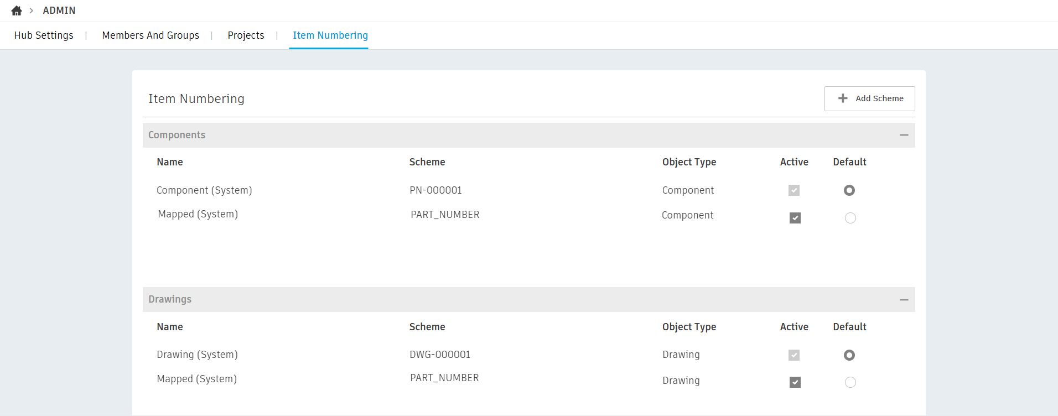Click the plus icon on Add Scheme
The width and height of the screenshot is (1058, 416).
(x=843, y=98)
